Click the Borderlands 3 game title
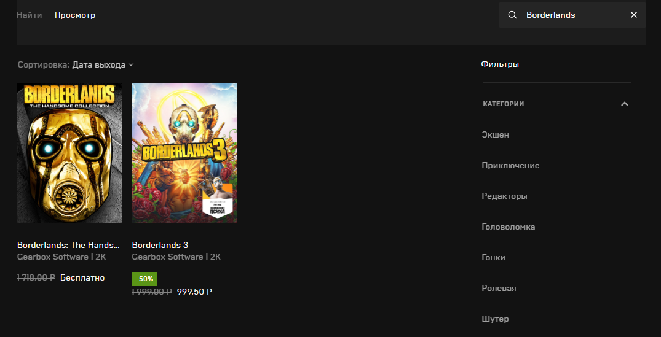Screen dimensions: 661x337 (x=160, y=245)
